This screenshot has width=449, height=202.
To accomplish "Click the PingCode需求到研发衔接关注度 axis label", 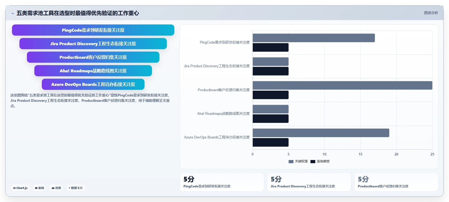I will 225,42.
